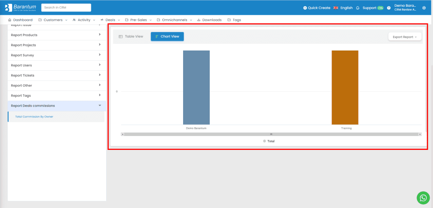
Task: Open the Export Report dropdown
Action: (x=405, y=37)
